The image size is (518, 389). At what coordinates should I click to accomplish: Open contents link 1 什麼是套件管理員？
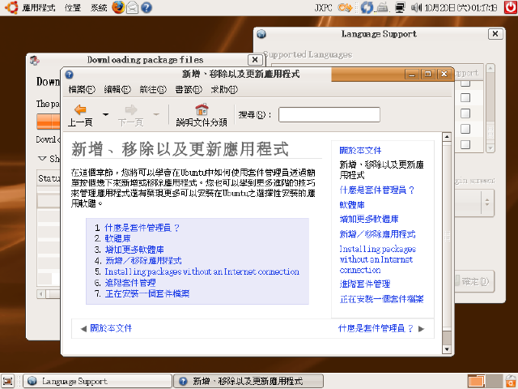click(x=142, y=228)
